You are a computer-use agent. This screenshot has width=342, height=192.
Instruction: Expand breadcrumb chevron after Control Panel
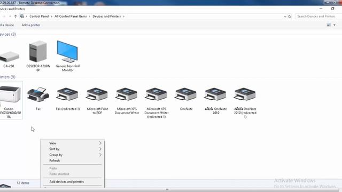52,17
